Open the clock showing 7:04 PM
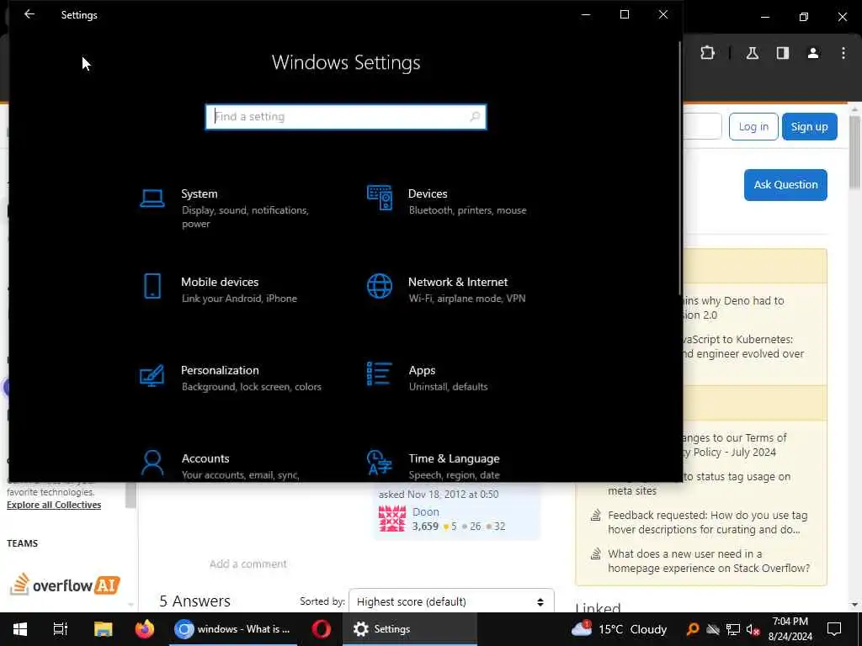The width and height of the screenshot is (862, 646). point(790,629)
